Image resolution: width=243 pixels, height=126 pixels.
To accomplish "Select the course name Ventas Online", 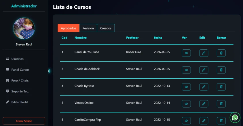I will click(84, 103).
